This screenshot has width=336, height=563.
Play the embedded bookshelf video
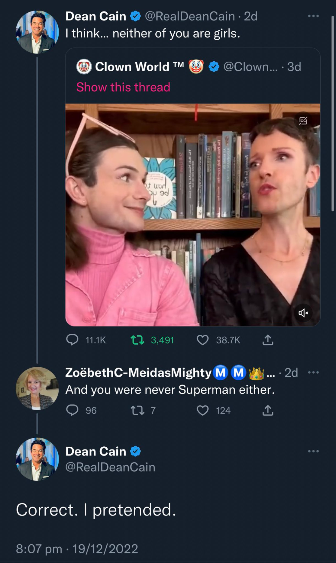[193, 215]
